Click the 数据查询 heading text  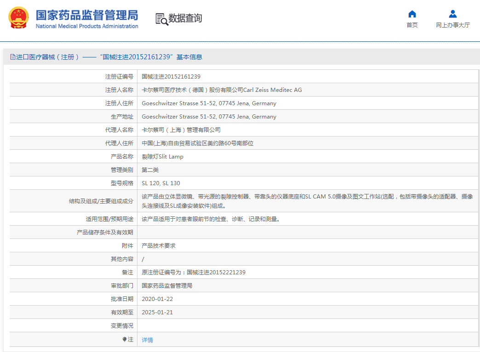pos(185,18)
